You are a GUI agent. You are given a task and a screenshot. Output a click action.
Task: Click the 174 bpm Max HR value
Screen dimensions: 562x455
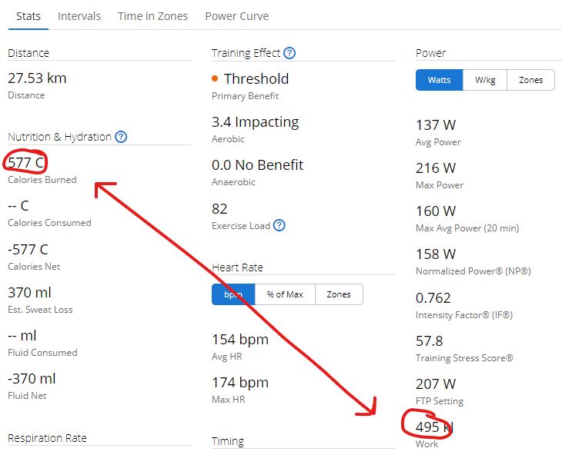click(240, 383)
